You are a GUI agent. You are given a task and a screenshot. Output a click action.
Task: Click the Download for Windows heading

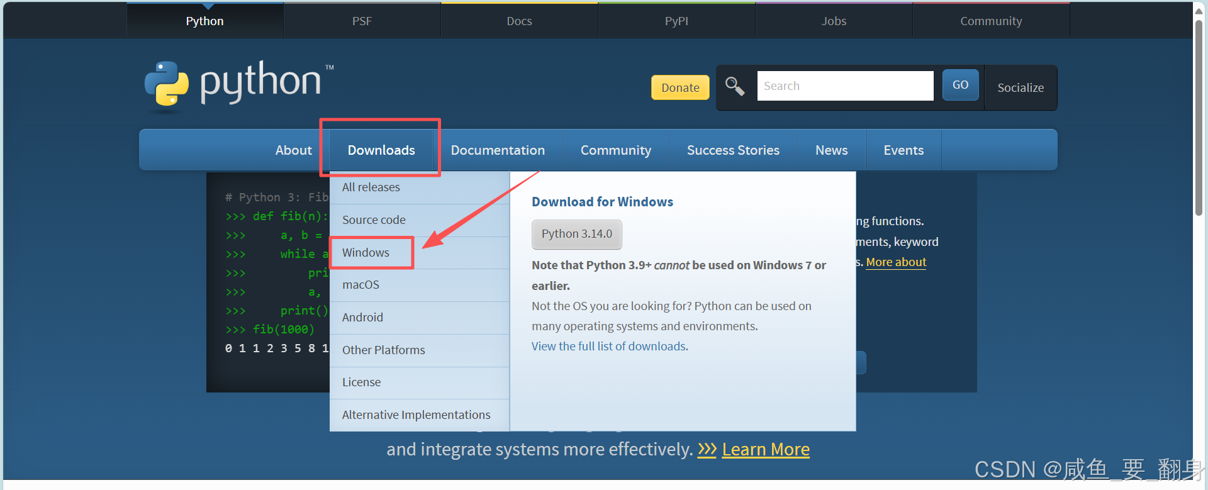tap(602, 202)
